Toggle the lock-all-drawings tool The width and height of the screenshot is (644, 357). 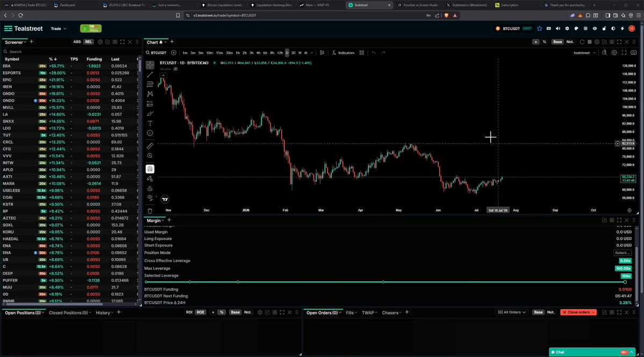[x=150, y=188]
